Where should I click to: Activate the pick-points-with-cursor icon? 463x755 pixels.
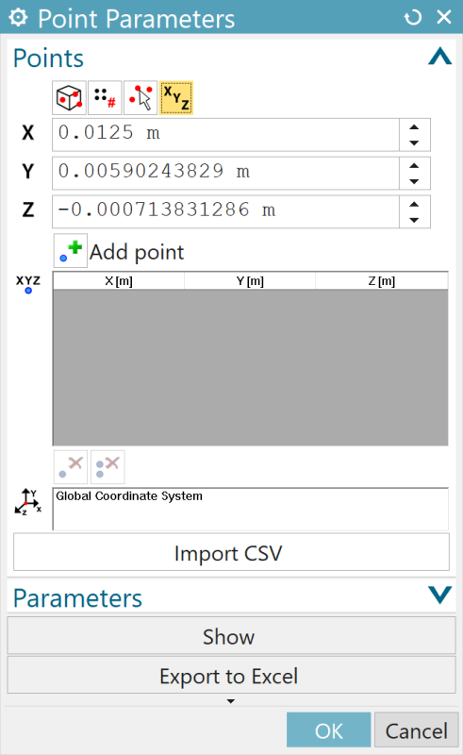coord(141,98)
